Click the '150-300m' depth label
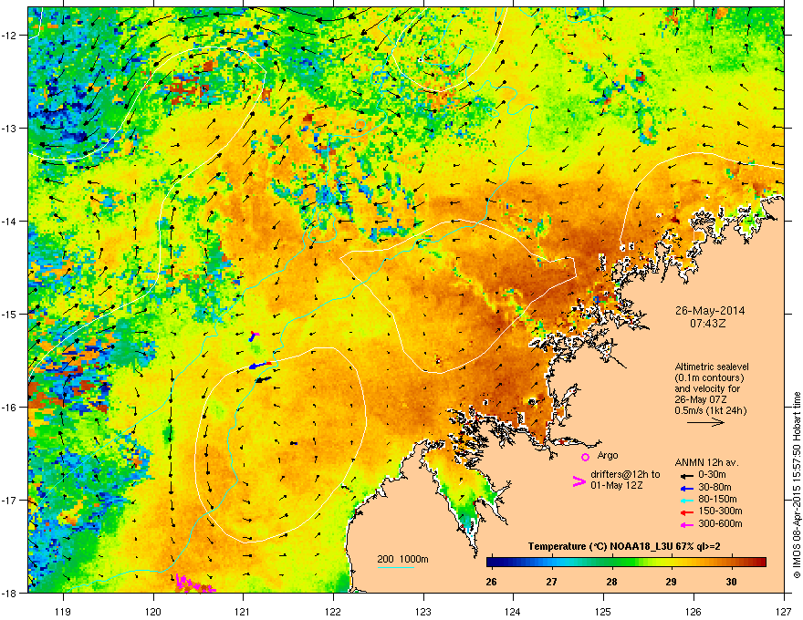The height and width of the screenshot is (620, 803). click(720, 511)
